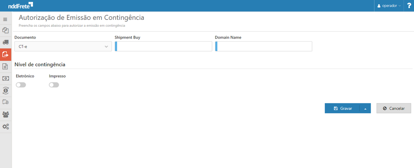Click the Nível de contingência heading
414x168 pixels.
[40, 65]
